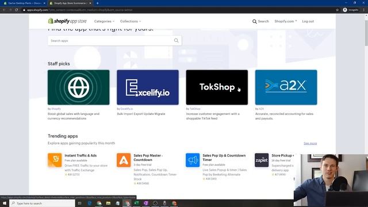Switch to the Cactus Desktop Plants browser tab
Viewport: 368px width, 207px height.
pyautogui.click(x=24, y=3)
